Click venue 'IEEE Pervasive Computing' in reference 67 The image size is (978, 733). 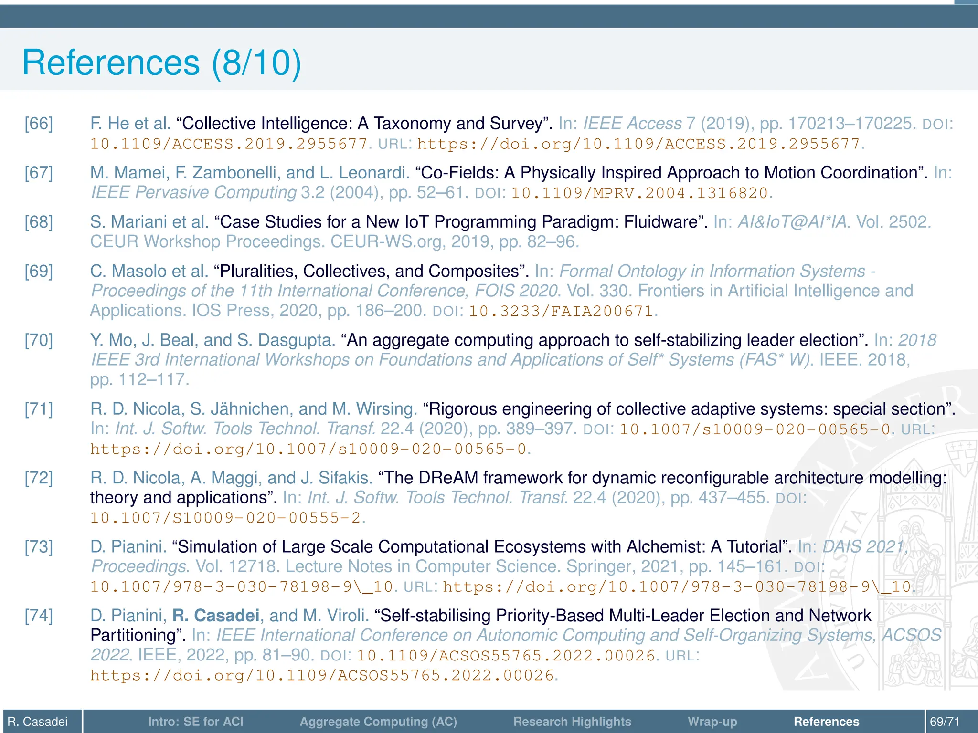pyautogui.click(x=193, y=192)
